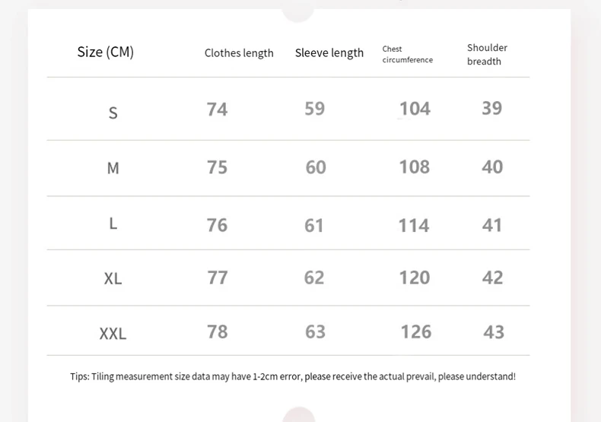Click shoulder breadth value 42

coord(492,278)
